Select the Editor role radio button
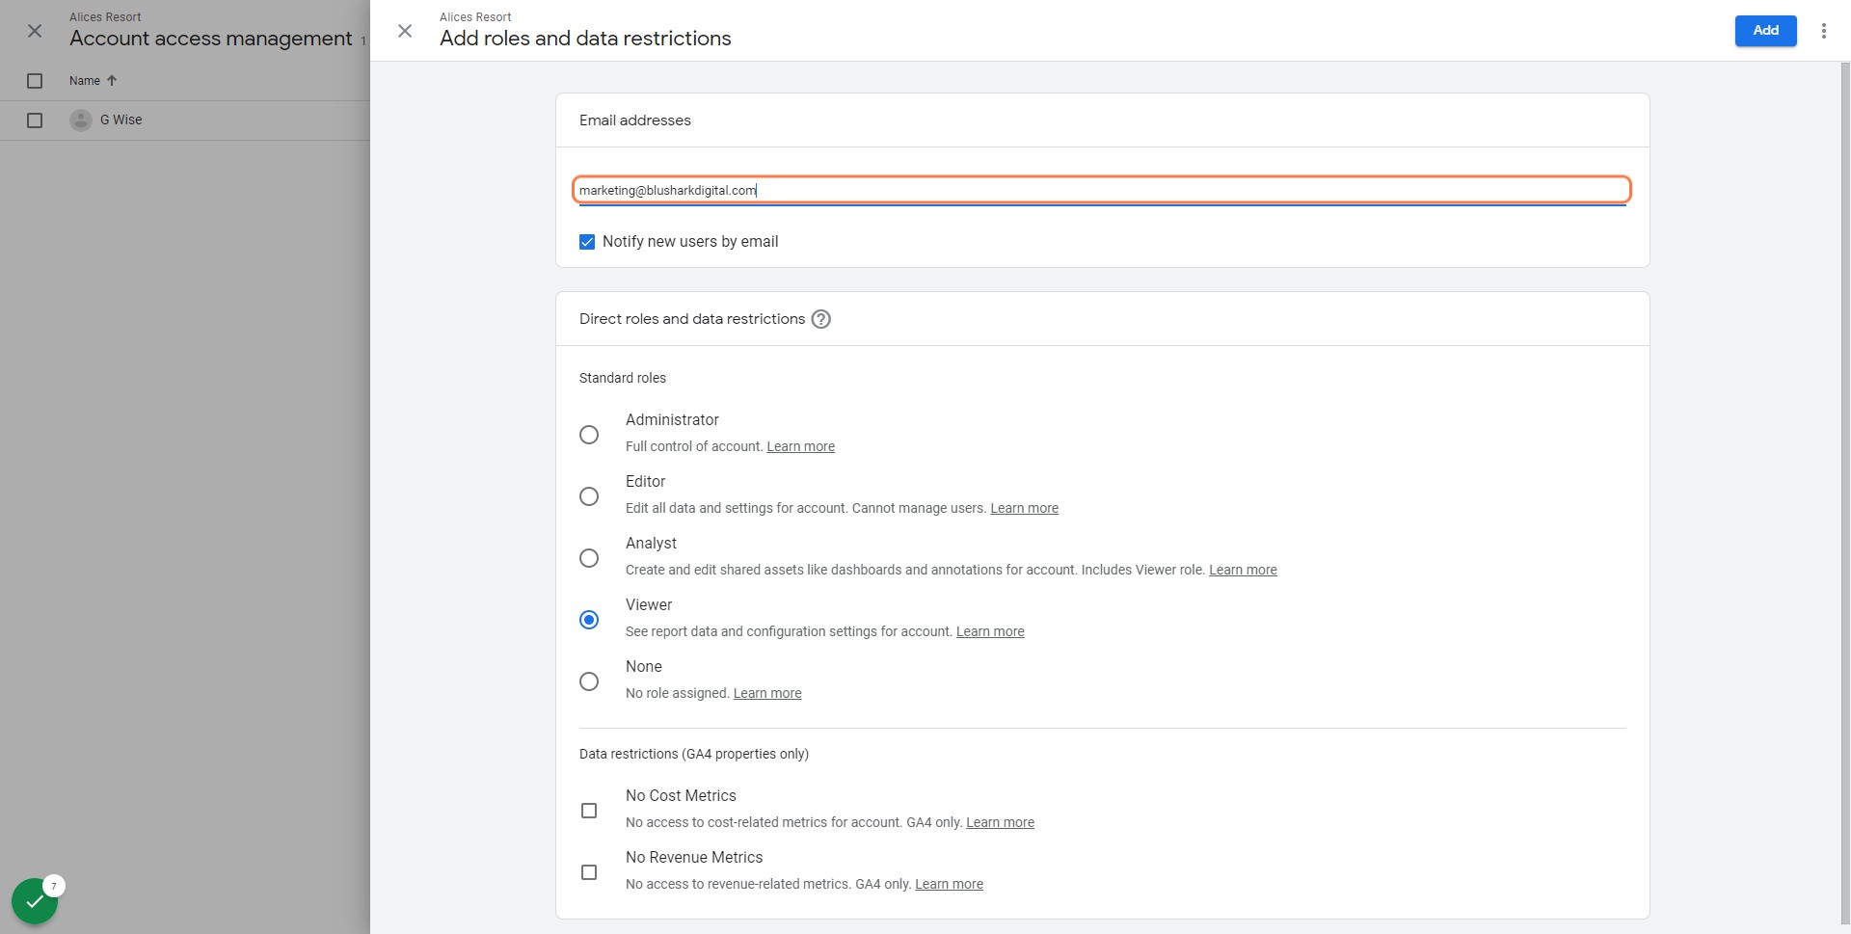The width and height of the screenshot is (1851, 934). [589, 496]
